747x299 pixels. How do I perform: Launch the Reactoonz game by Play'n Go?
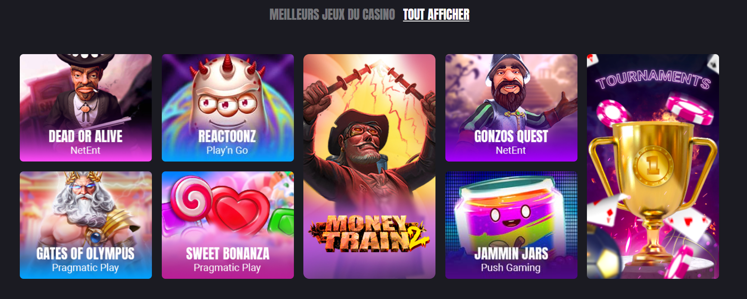(x=228, y=108)
